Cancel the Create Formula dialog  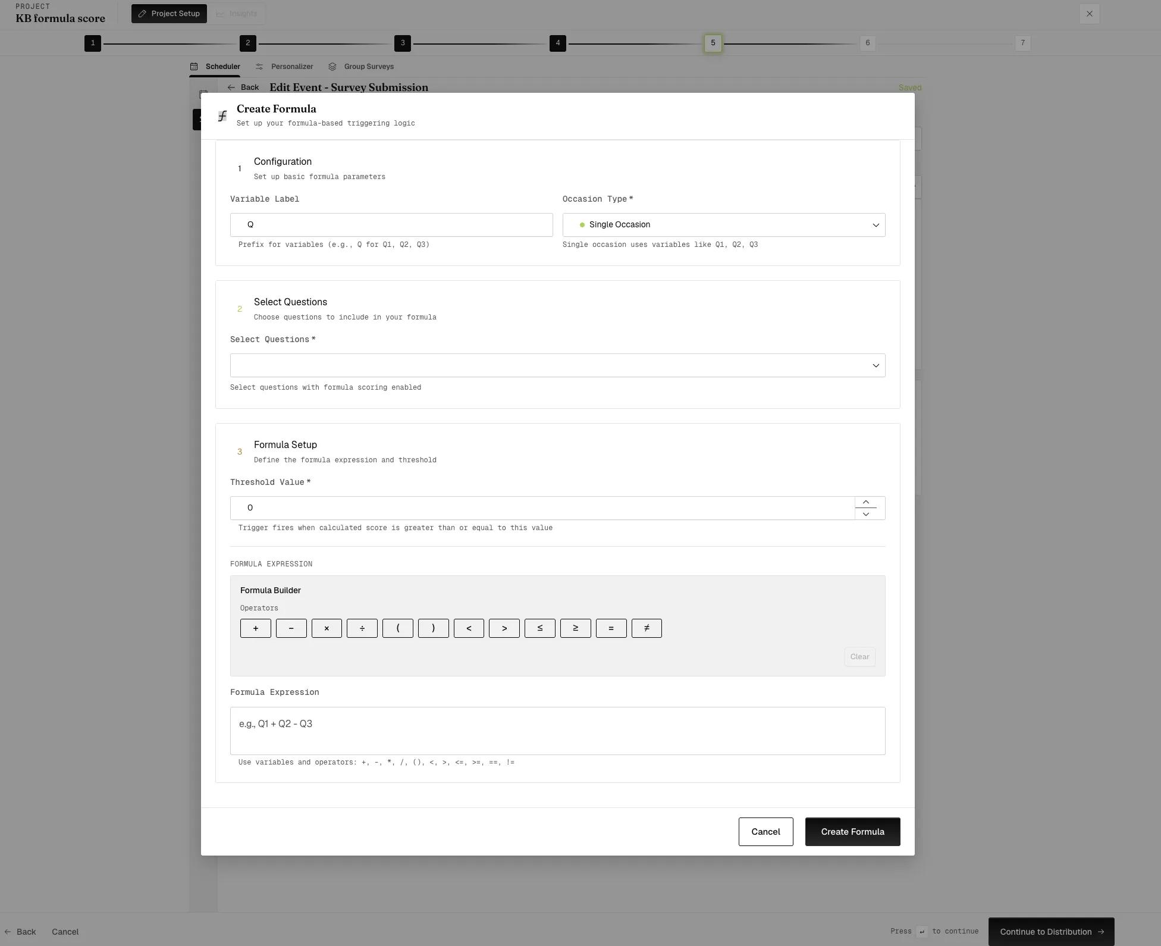766,832
